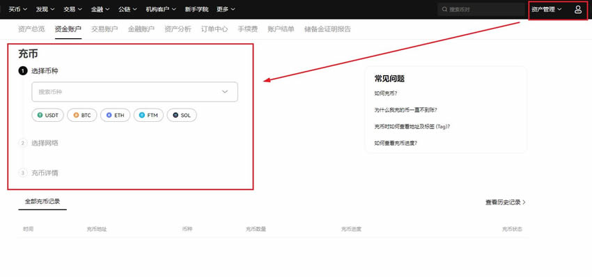Expand the 发现 menu
Image resolution: width=592 pixels, height=277 pixels.
click(x=45, y=10)
